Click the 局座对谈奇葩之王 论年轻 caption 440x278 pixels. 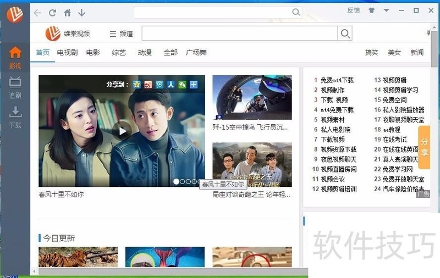click(x=251, y=194)
